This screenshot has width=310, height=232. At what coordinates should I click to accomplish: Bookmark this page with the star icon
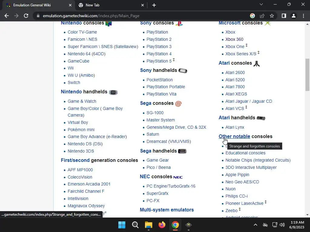(272, 16)
